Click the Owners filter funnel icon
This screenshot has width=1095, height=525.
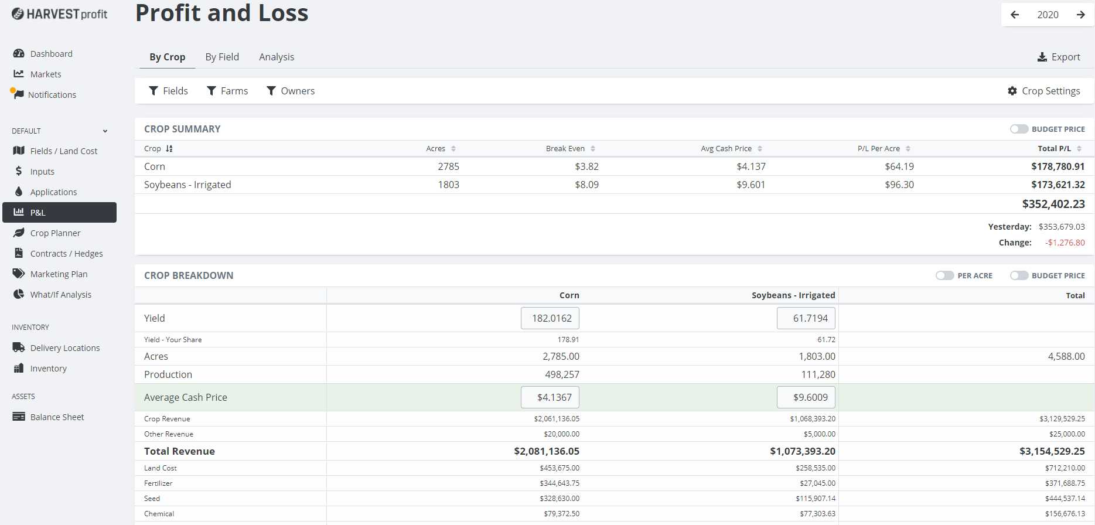(271, 91)
